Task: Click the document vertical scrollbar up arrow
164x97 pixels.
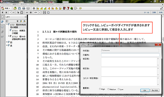Action: click(x=163, y=17)
